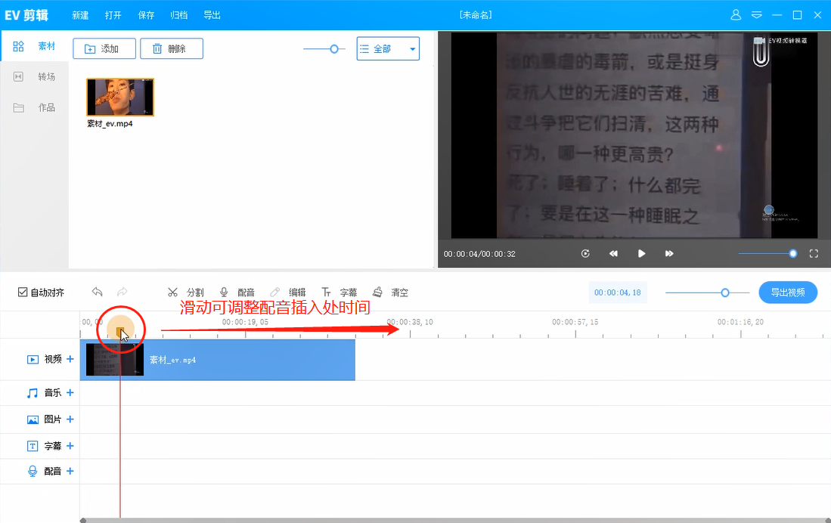The width and height of the screenshot is (831, 523).
Task: Toggle the 自动对齐 checkbox
Action: [x=23, y=292]
